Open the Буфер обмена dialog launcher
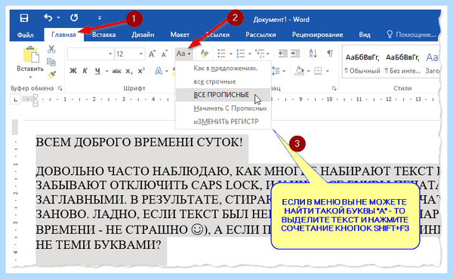Image resolution: width=453 pixels, height=279 pixels. (60, 88)
